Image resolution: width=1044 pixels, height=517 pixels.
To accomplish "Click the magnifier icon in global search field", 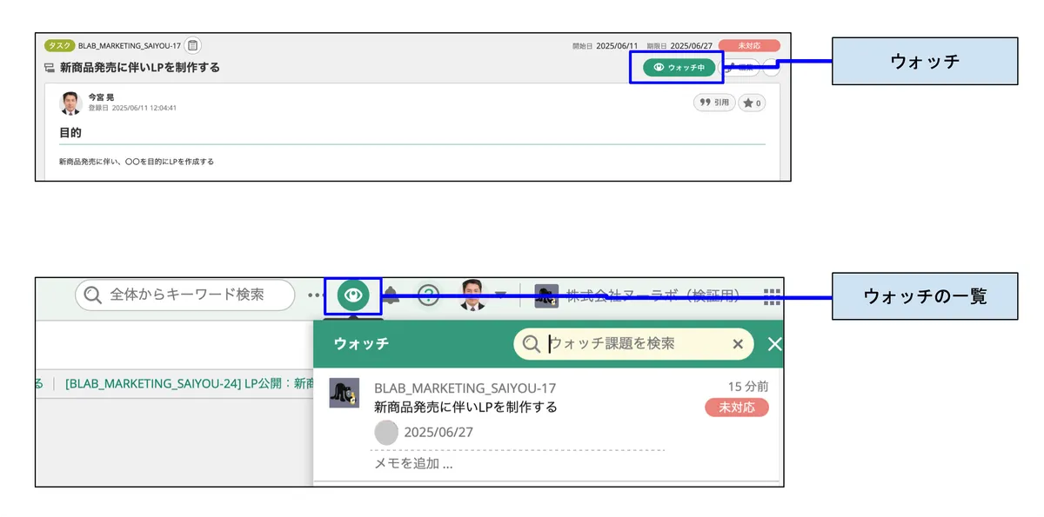I will 92,295.
